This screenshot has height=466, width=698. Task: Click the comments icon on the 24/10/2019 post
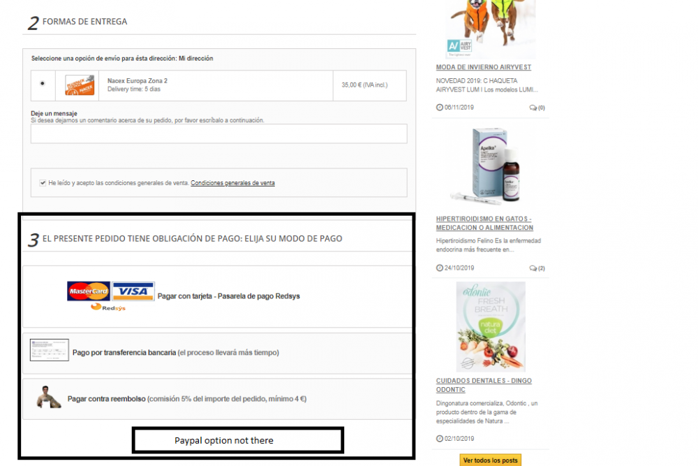(x=533, y=268)
